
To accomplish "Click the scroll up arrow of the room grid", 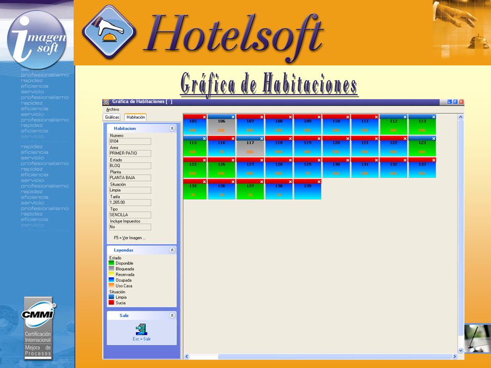I will point(461,117).
